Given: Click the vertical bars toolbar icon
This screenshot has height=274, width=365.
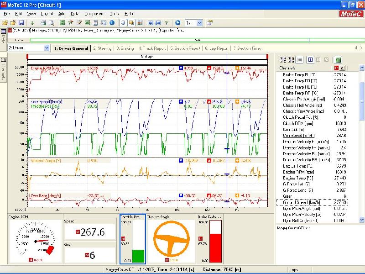Looking at the screenshot, I should click(x=140, y=22).
